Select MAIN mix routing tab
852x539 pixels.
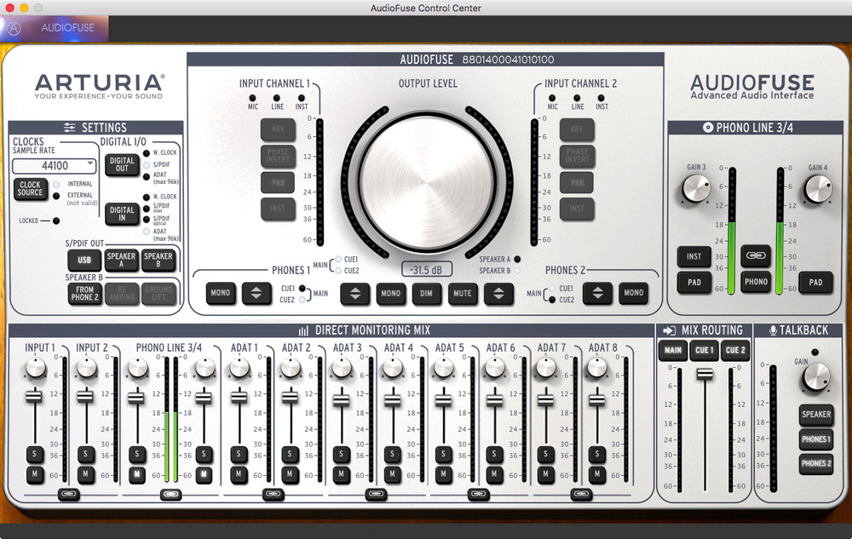673,351
